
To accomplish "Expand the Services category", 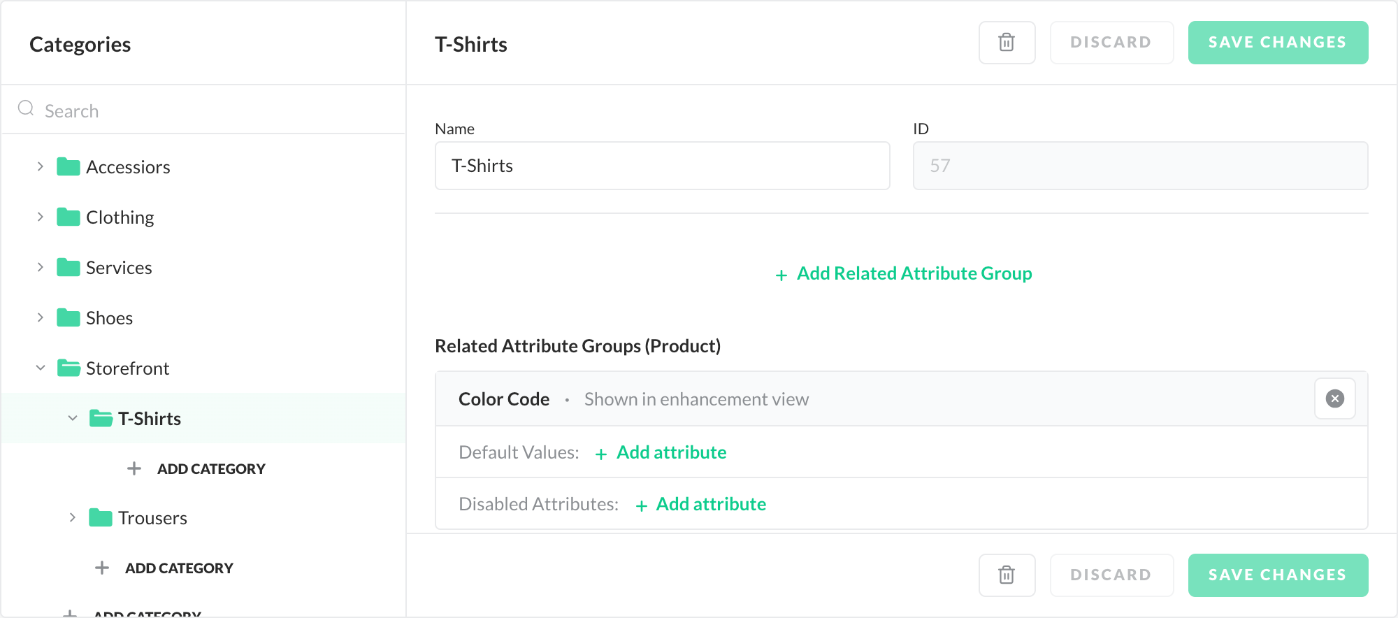I will click(x=41, y=268).
